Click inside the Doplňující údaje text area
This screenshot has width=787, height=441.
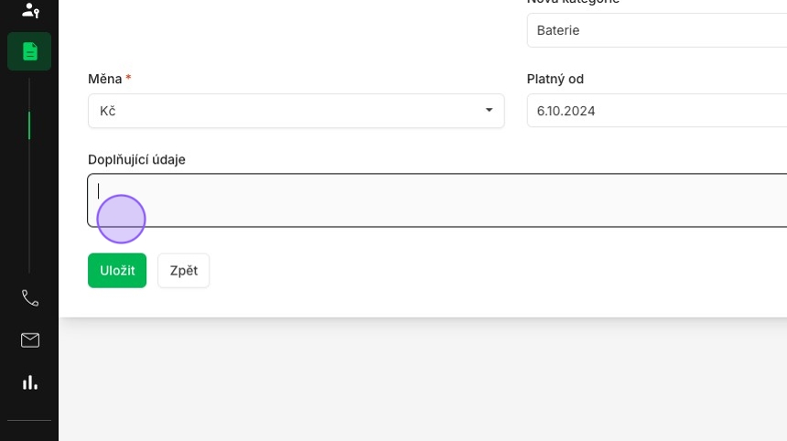[x=437, y=200]
